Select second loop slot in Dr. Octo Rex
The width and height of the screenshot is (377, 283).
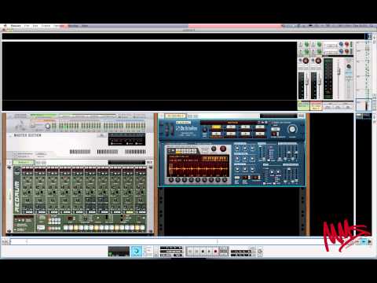tap(231, 127)
